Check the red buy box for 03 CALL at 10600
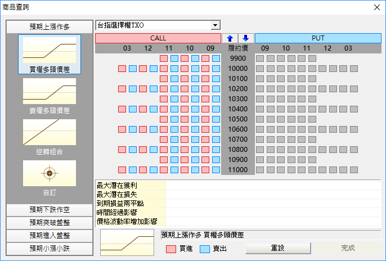Image resolution: width=386 pixels, height=261 pixels. 122,129
